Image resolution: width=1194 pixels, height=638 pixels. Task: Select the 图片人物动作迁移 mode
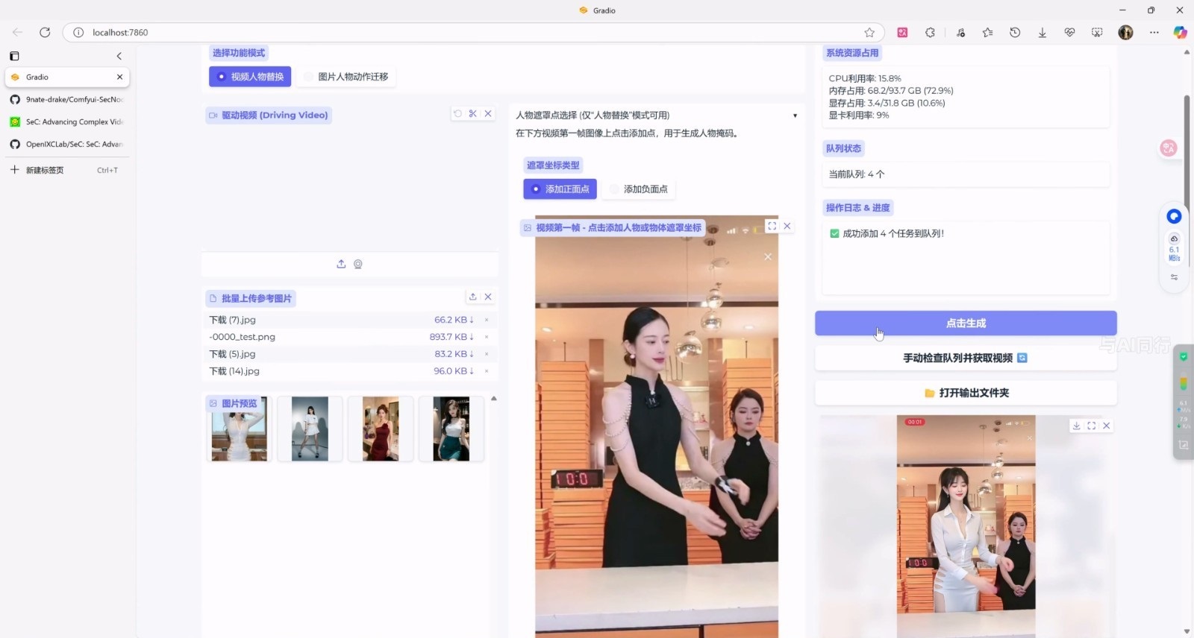[346, 77]
